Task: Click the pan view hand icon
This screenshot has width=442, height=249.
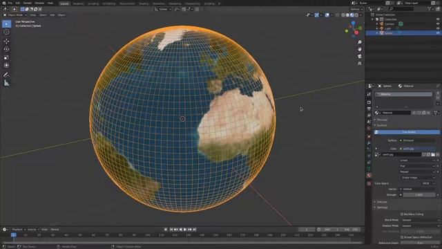Action: [x=359, y=49]
